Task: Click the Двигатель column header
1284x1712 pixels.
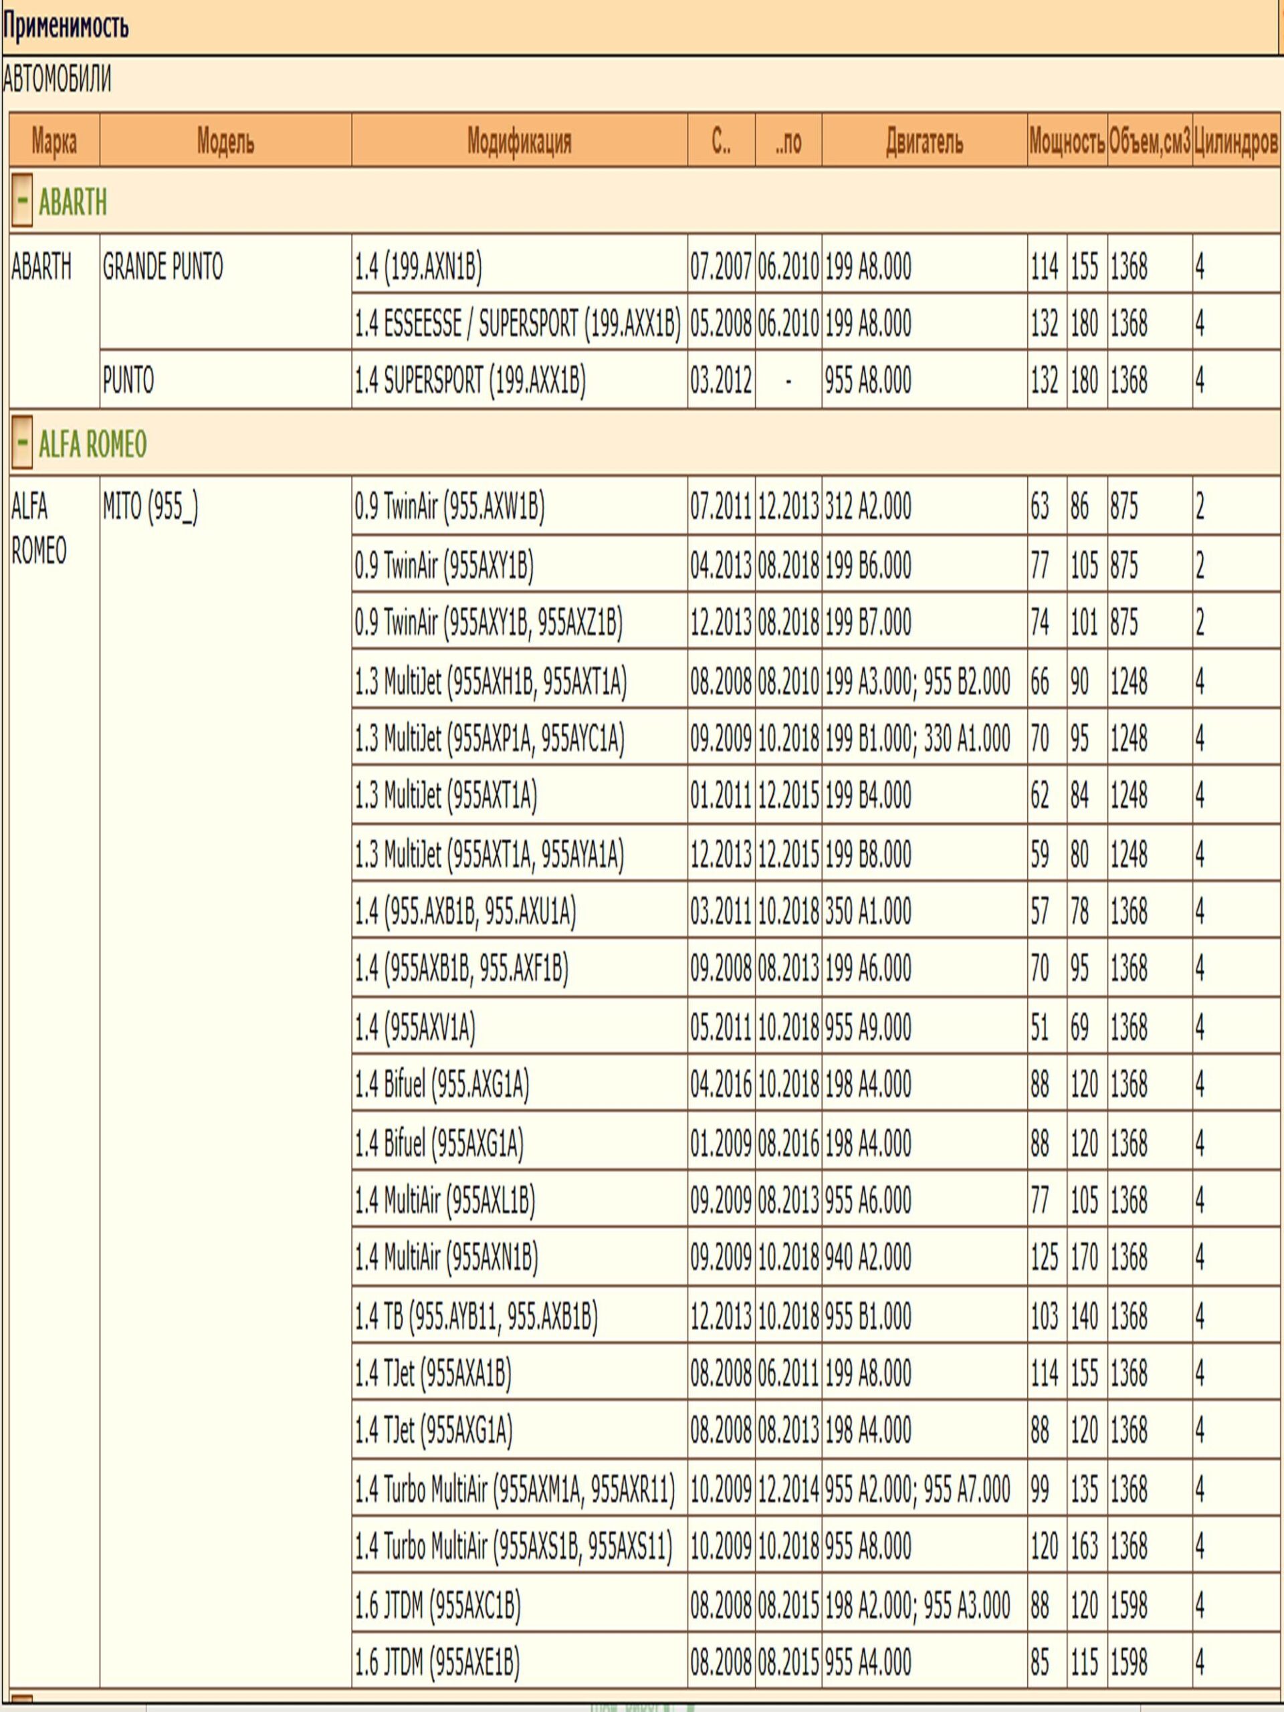Action: point(924,142)
